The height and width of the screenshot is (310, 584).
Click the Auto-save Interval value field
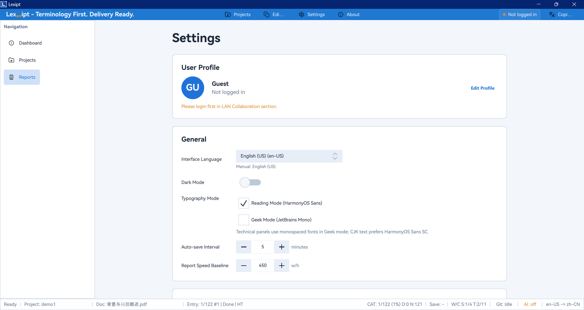263,247
